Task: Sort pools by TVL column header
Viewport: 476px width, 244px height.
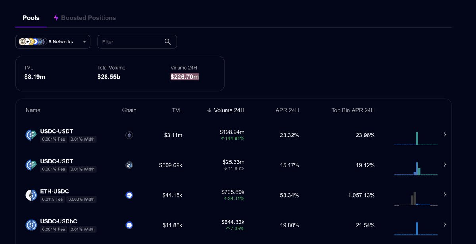Action: coord(177,110)
